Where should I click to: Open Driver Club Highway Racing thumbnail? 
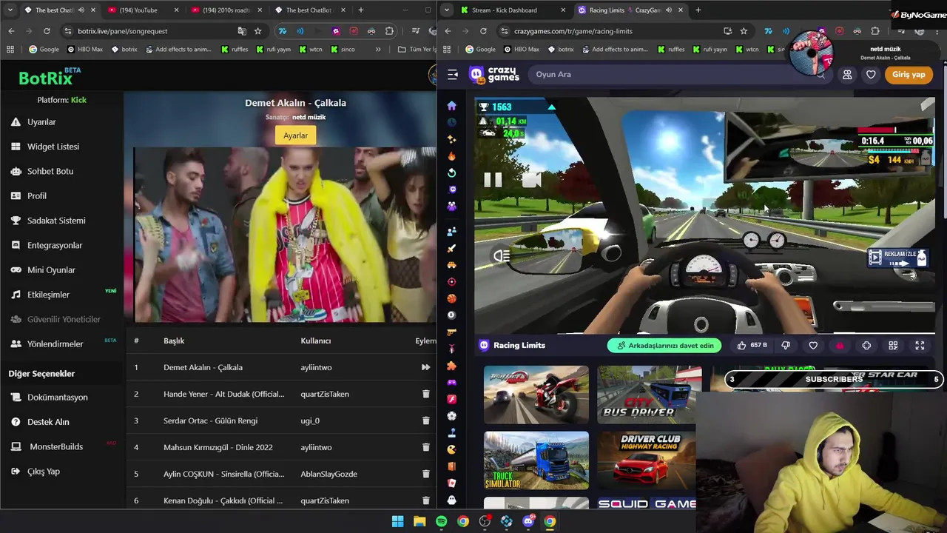pyautogui.click(x=647, y=460)
